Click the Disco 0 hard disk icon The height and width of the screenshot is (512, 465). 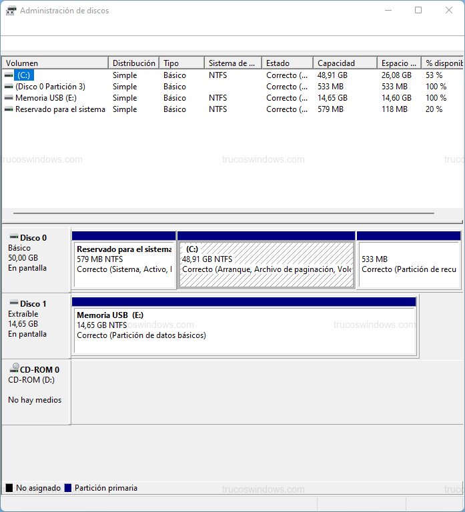click(x=13, y=237)
